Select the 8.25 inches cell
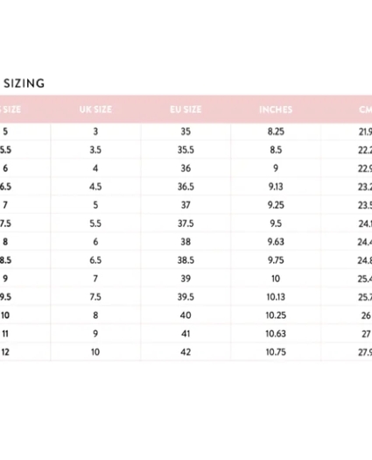This screenshot has width=372, height=460. click(276, 131)
